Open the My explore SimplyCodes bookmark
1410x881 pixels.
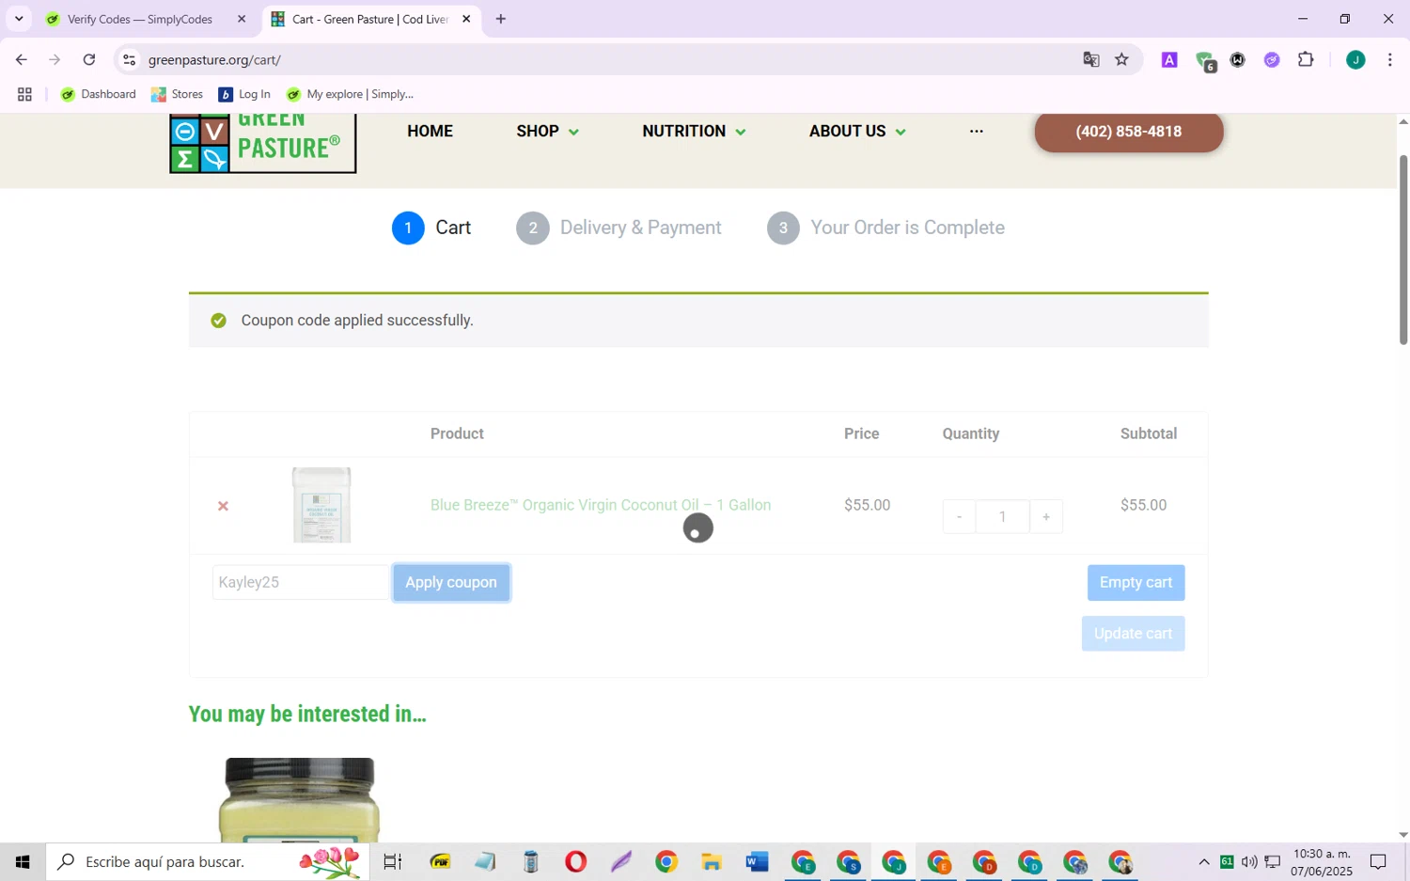point(350,94)
